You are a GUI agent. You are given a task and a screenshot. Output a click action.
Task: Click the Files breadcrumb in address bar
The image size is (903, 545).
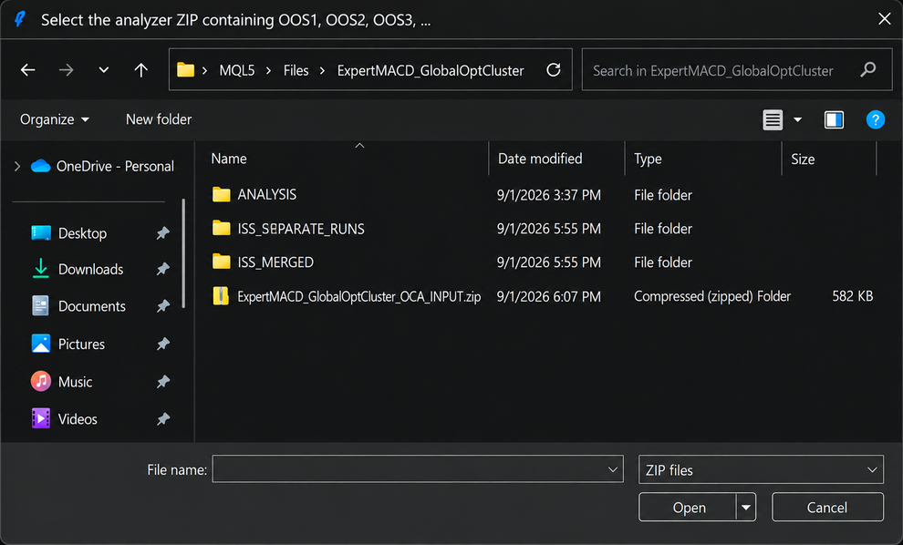296,70
